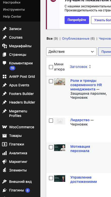Click the Плагины plug icon
Image resolution: width=111 pixels, height=197 pixels.
(5, 190)
